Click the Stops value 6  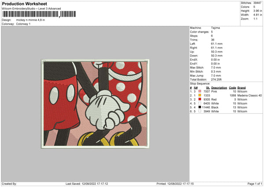point(212,36)
